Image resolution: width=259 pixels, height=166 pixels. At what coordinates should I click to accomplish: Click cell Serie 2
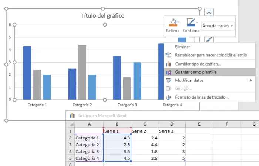click(145, 131)
